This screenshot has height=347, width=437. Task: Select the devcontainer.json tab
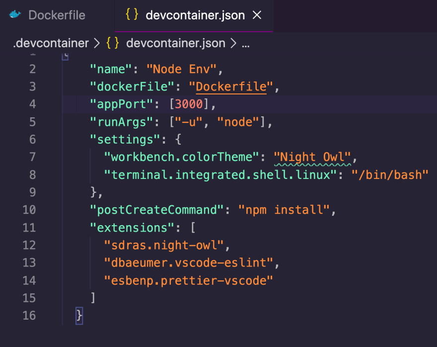[x=195, y=15]
